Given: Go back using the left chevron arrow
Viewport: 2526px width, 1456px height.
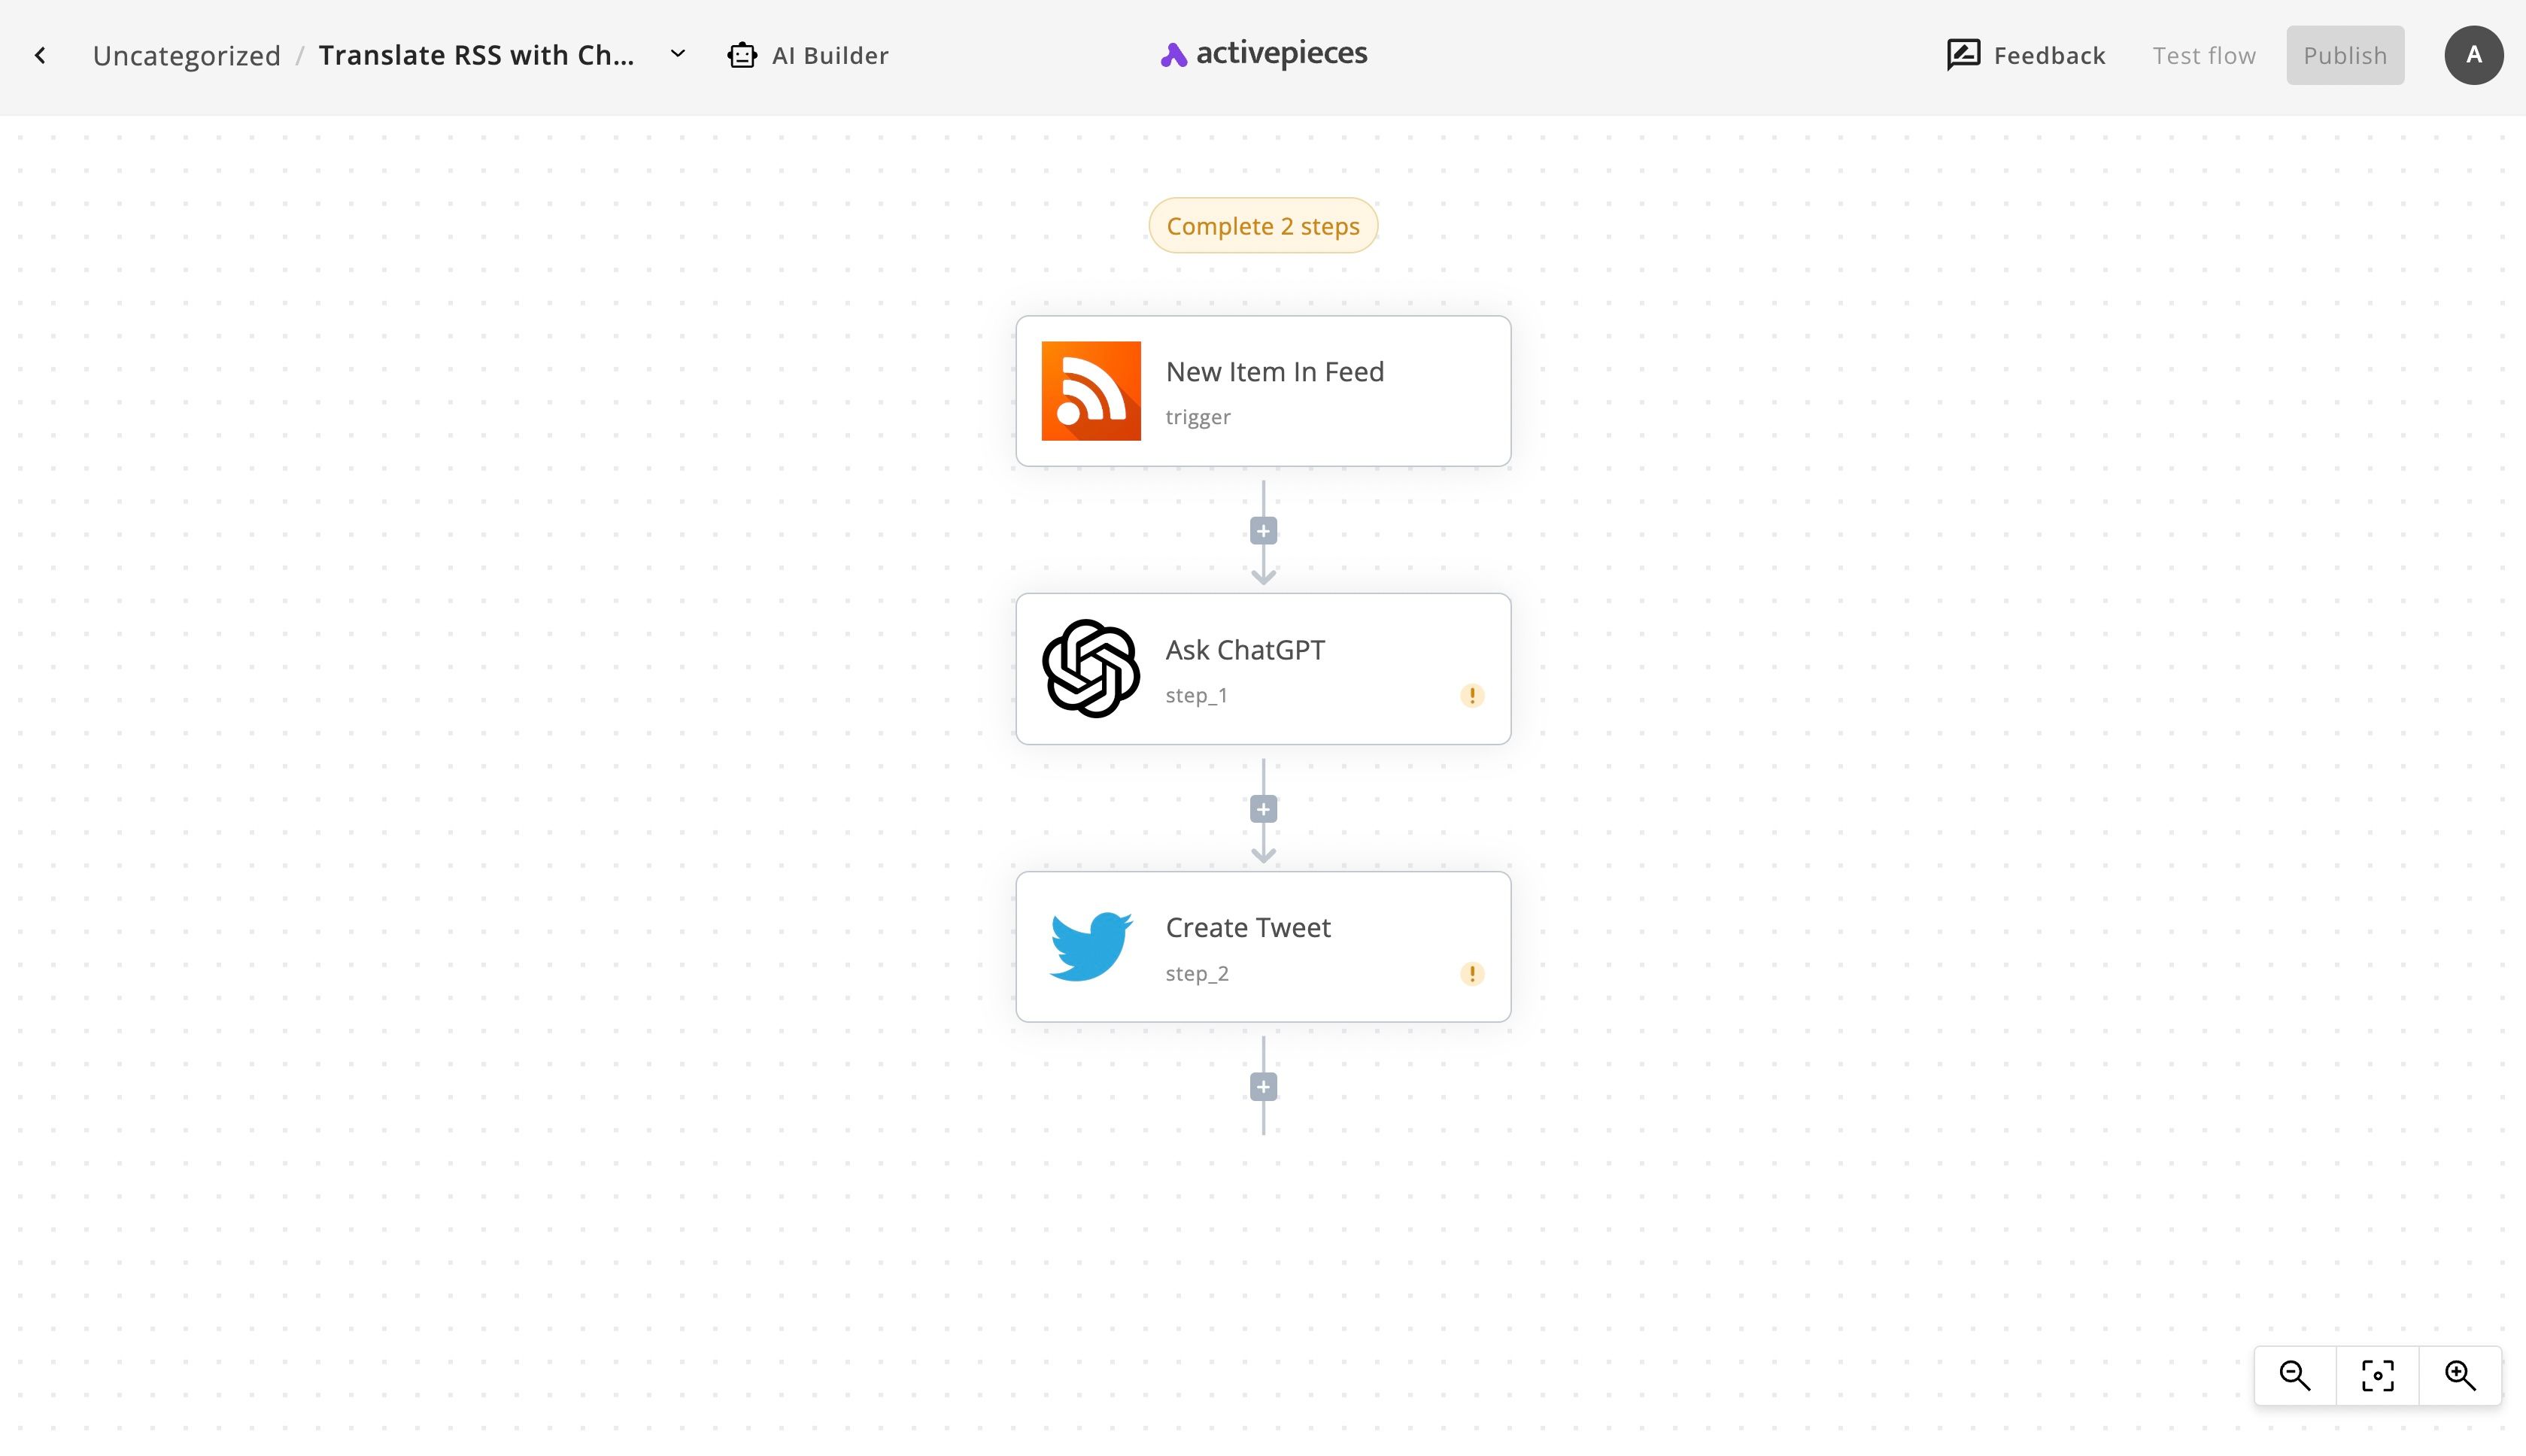Looking at the screenshot, I should pyautogui.click(x=40, y=56).
